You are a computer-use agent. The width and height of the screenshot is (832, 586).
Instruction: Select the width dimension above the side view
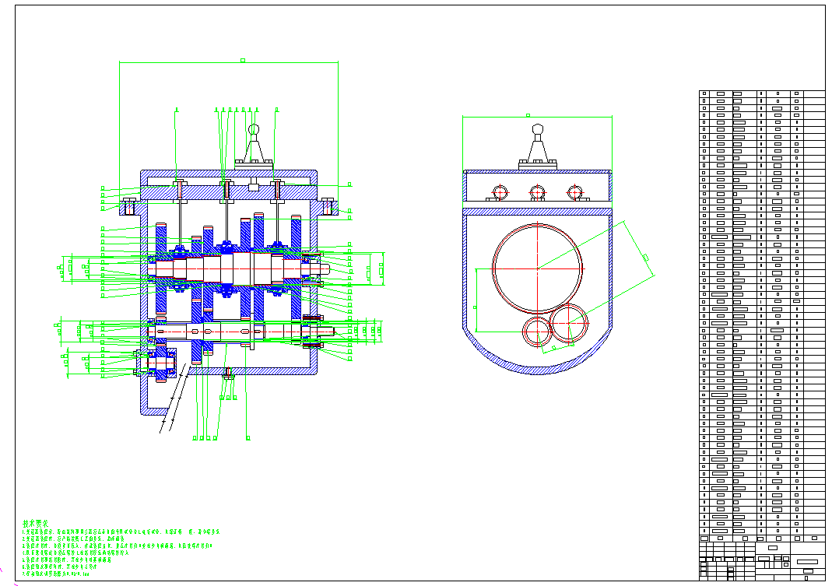click(528, 115)
